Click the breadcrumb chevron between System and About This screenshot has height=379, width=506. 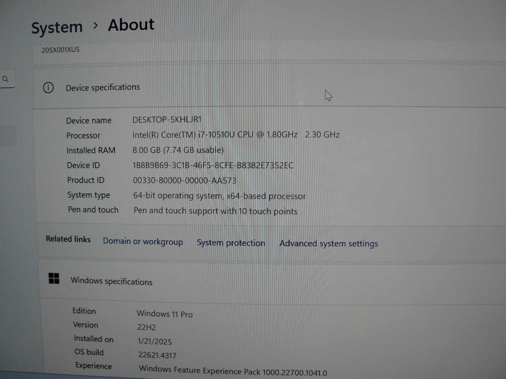coord(96,26)
